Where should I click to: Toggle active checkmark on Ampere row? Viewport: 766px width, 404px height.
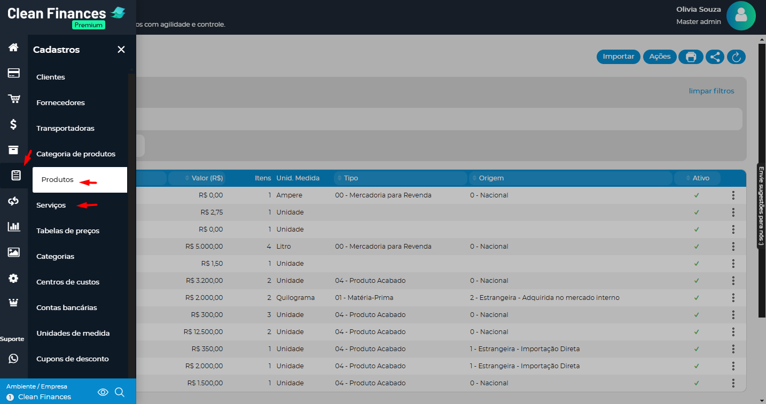(696, 195)
